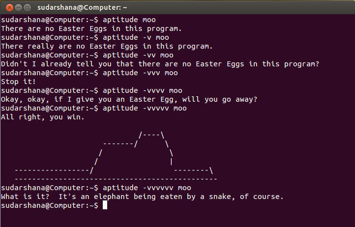Screen dimensions: 355x227
Task: Click the "Didn't I already tell you" output line
Action: click(x=160, y=64)
